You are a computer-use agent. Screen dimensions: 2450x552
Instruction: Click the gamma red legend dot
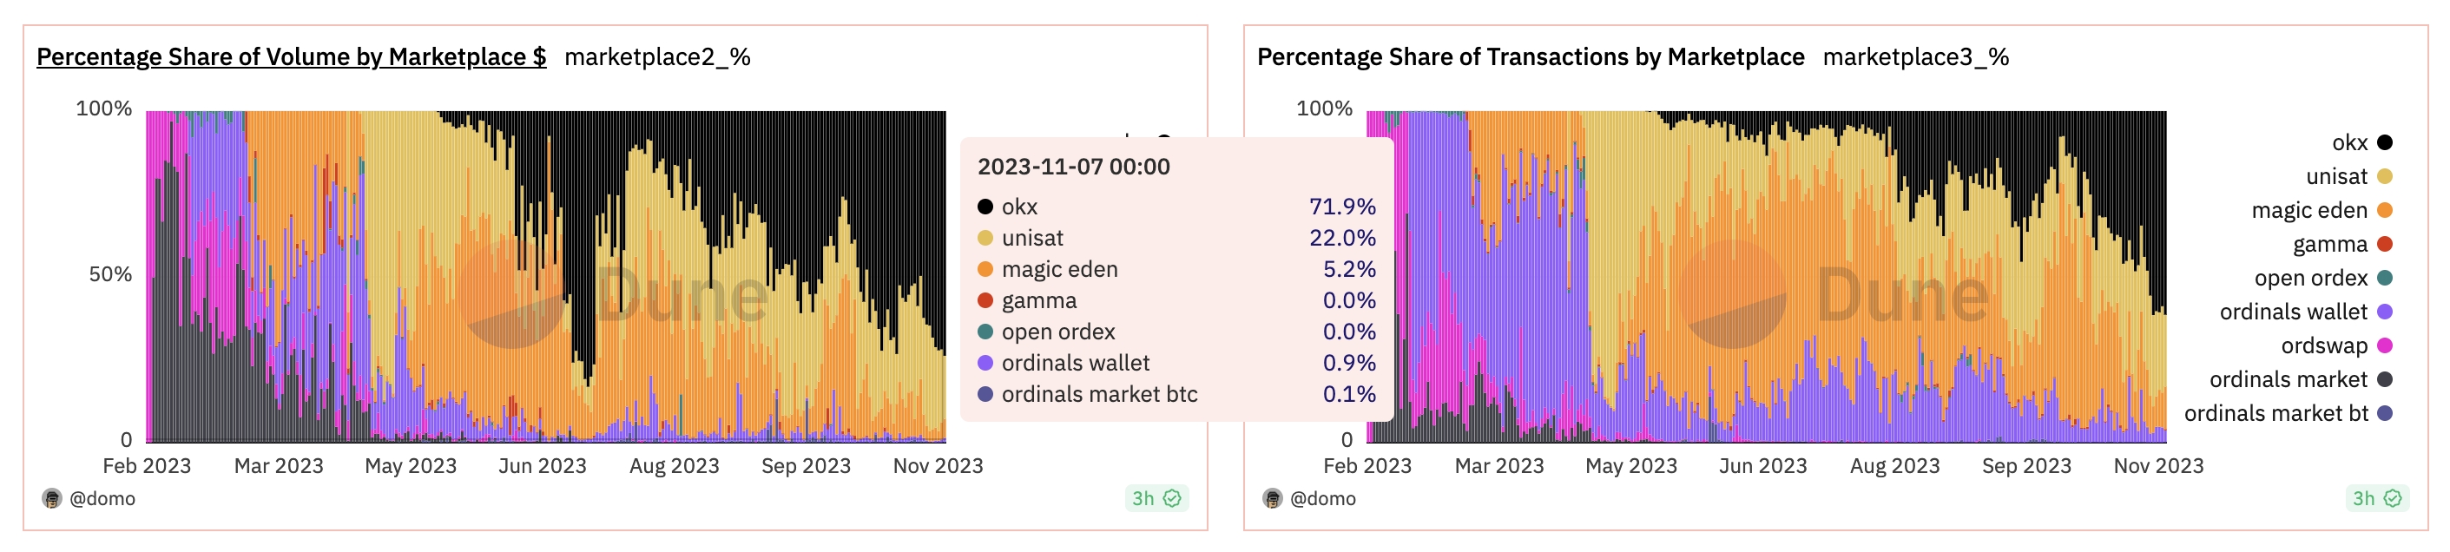2384,244
